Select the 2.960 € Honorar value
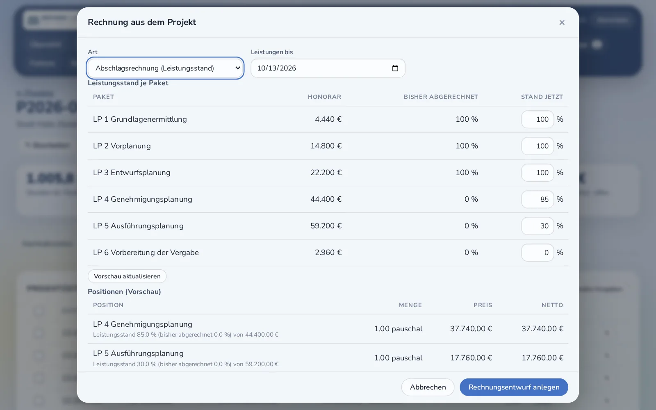The image size is (656, 410). click(328, 253)
